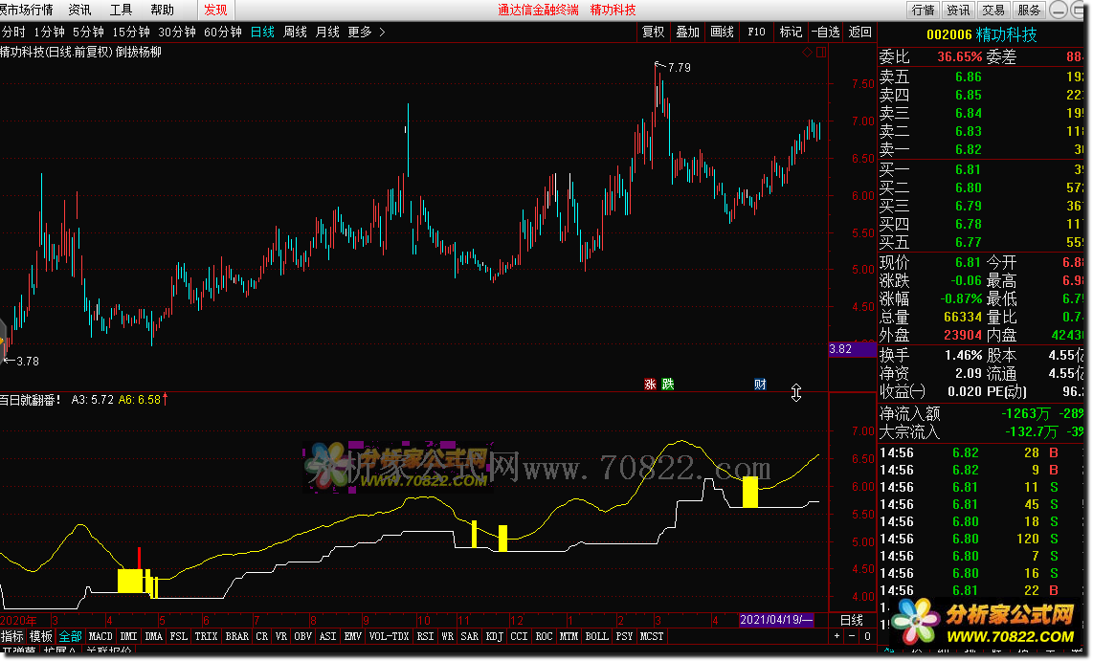Select the TRIX indicator
The image size is (1093, 661).
click(x=207, y=636)
